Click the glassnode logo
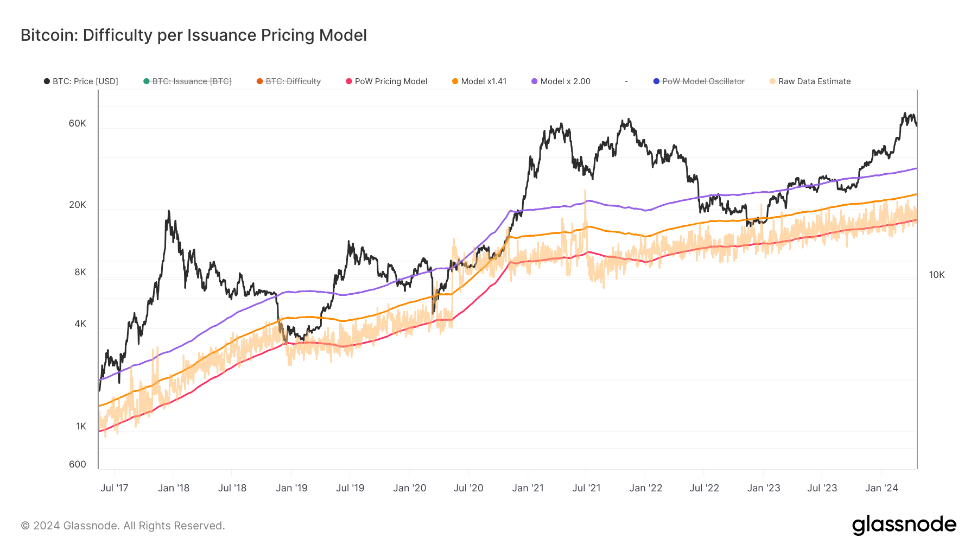The width and height of the screenshot is (977, 550). pyautogui.click(x=904, y=524)
